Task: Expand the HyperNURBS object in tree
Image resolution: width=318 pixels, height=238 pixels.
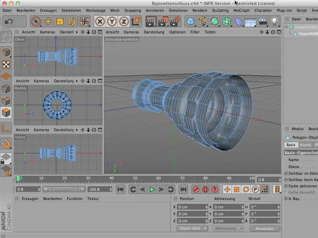Action: (286, 27)
